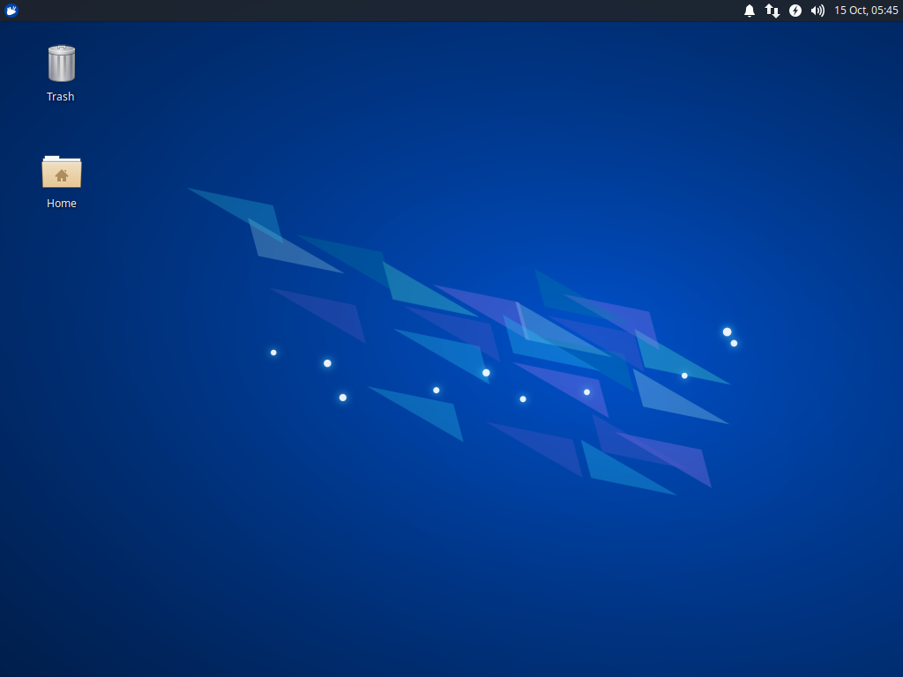Viewport: 903px width, 677px height.
Task: Open the Trash desktop icon
Action: (x=60, y=62)
